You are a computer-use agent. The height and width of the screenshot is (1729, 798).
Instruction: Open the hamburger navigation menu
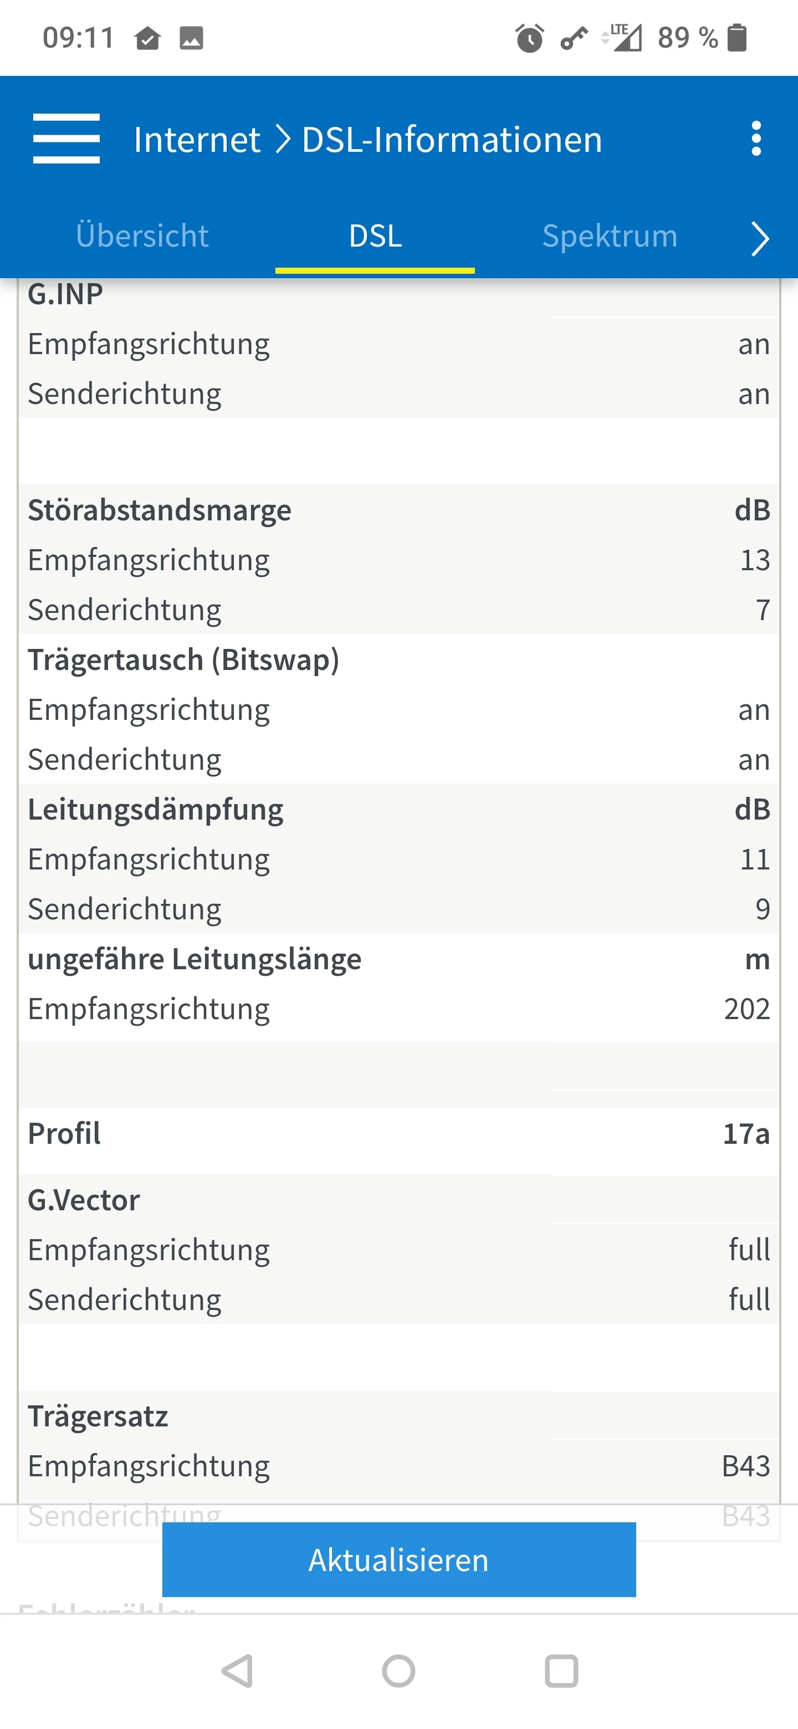pyautogui.click(x=66, y=139)
